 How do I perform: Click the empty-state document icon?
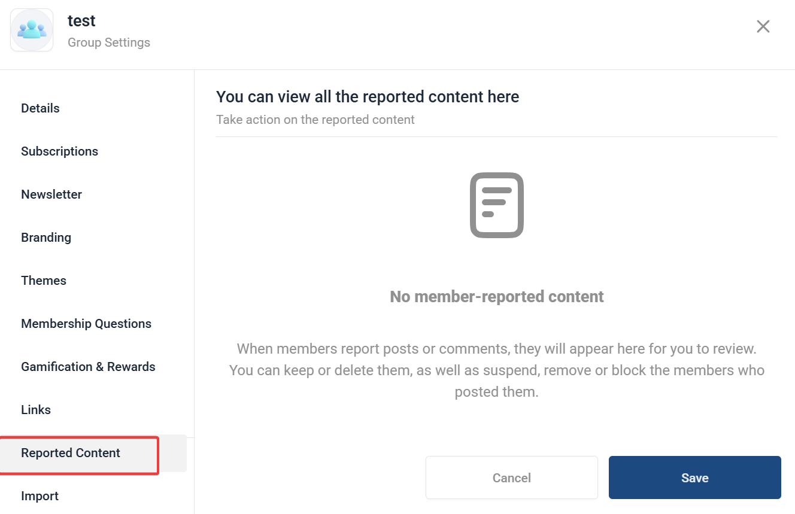497,205
